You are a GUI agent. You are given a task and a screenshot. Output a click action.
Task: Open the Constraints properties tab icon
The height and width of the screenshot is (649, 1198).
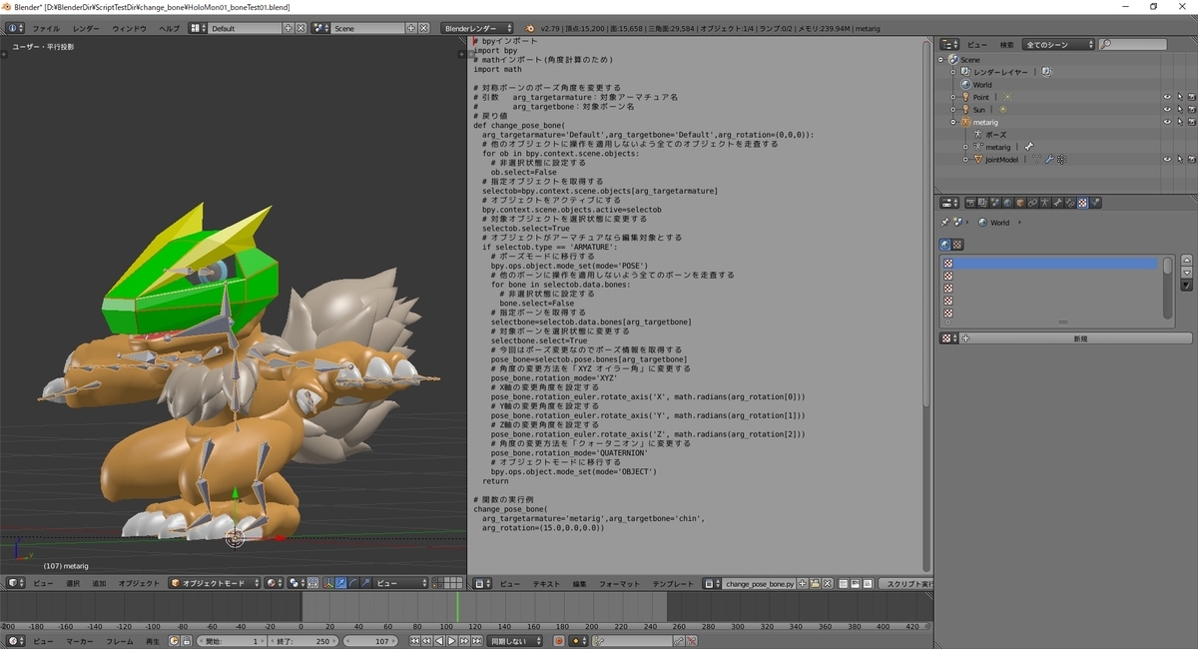1032,203
